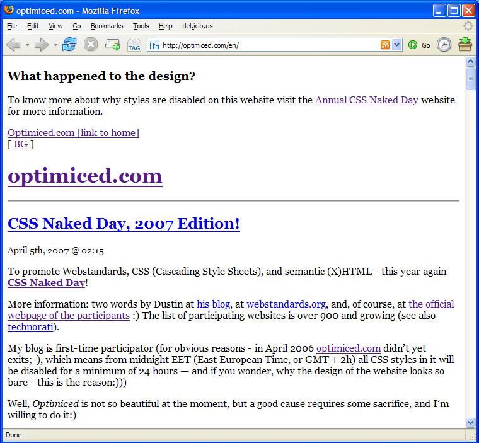Click the 'April 5th, 2007 @ 02:15' date text
This screenshot has height=443, width=479.
(x=55, y=251)
